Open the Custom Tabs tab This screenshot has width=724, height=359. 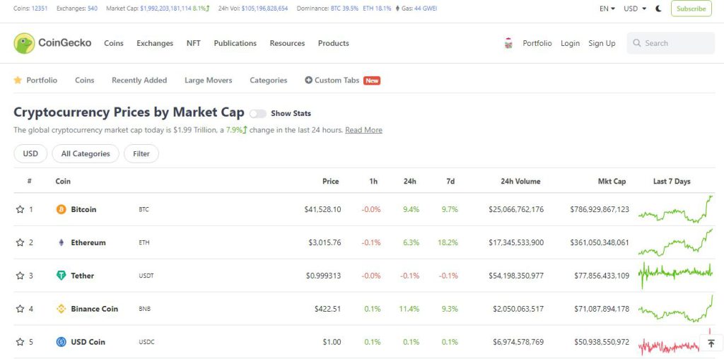337,81
